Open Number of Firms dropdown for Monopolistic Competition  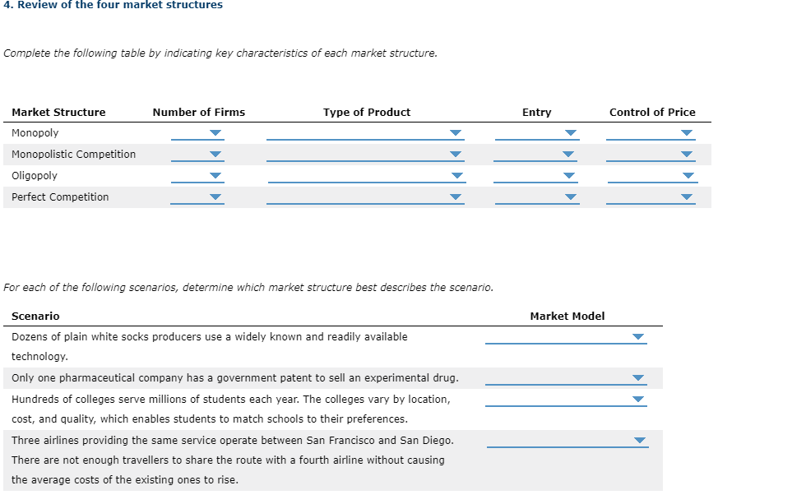click(x=214, y=154)
